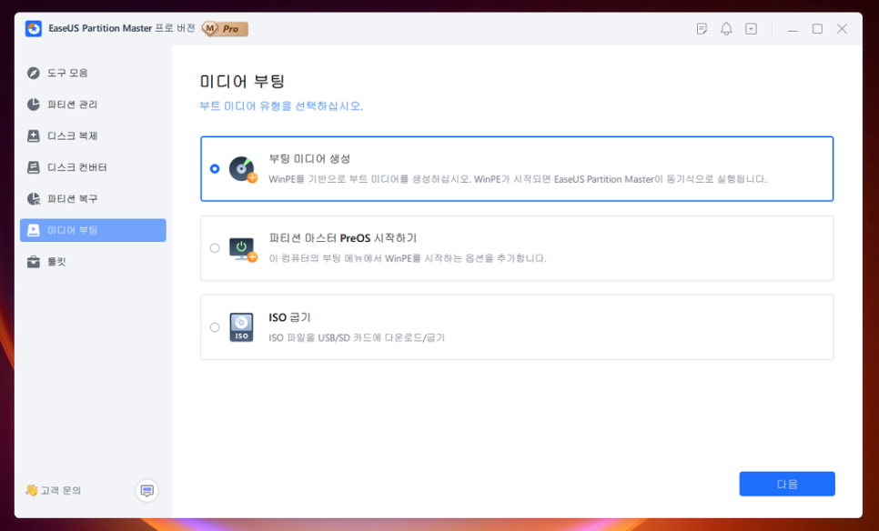This screenshot has height=531, width=879.
Task: Click the boot menu WinPE option description
Action: 408,258
